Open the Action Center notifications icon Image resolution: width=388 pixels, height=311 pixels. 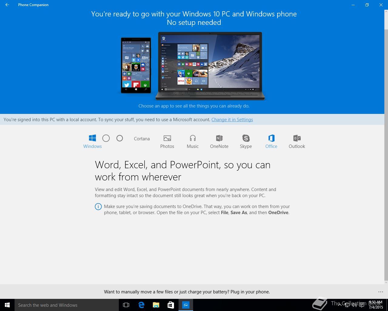(x=362, y=305)
